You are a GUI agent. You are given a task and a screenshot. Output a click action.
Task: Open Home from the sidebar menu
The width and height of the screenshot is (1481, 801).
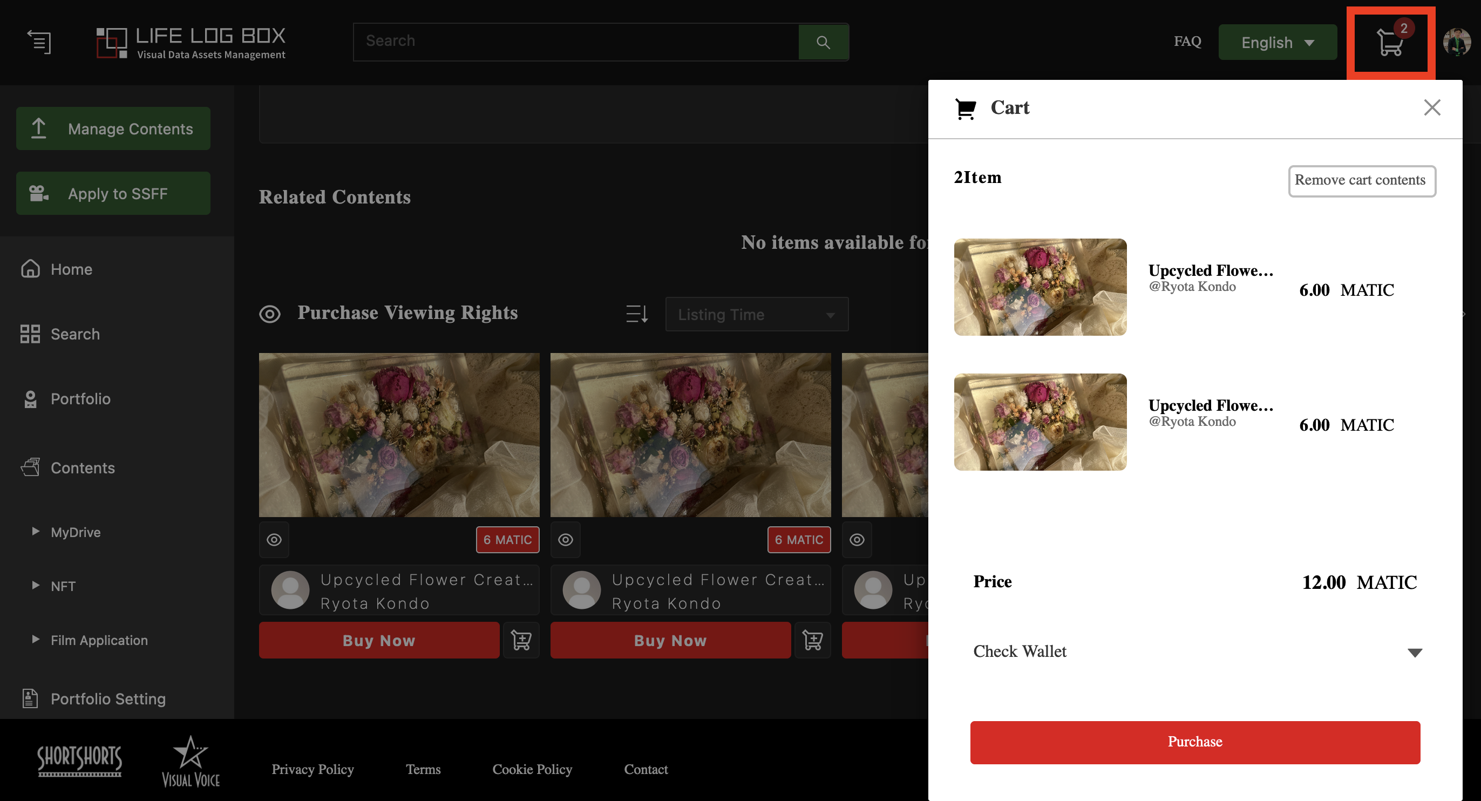(71, 269)
